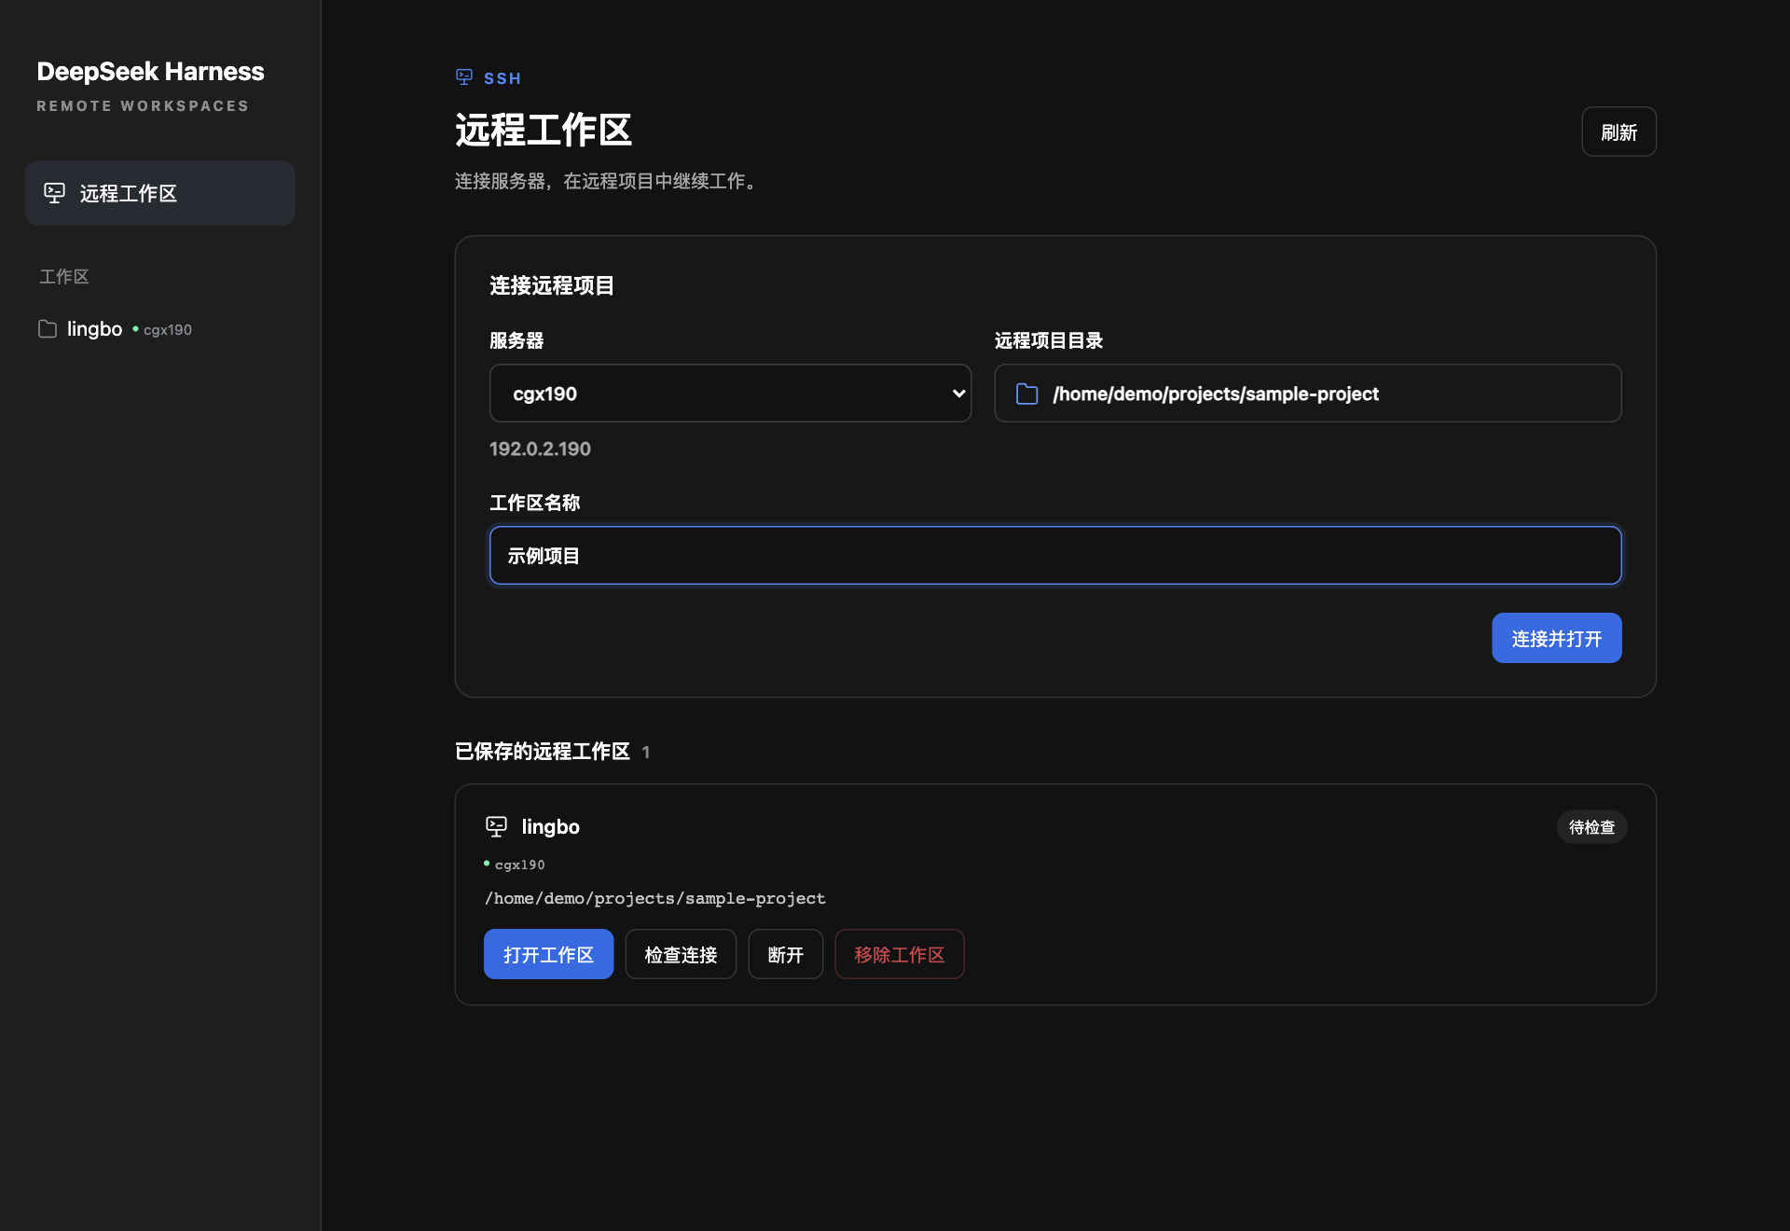Click the 连接远程项目 heading

coord(552,286)
